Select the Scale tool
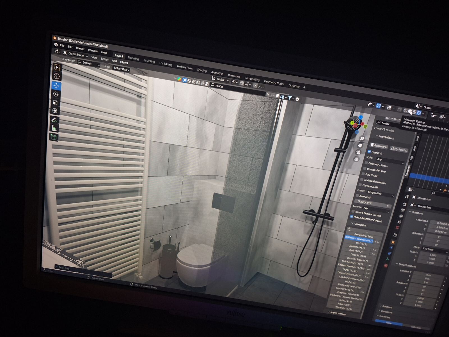Screen dimensions: 449x337 [x=55, y=103]
